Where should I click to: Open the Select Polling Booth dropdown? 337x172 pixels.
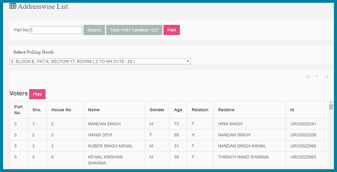tap(100, 61)
